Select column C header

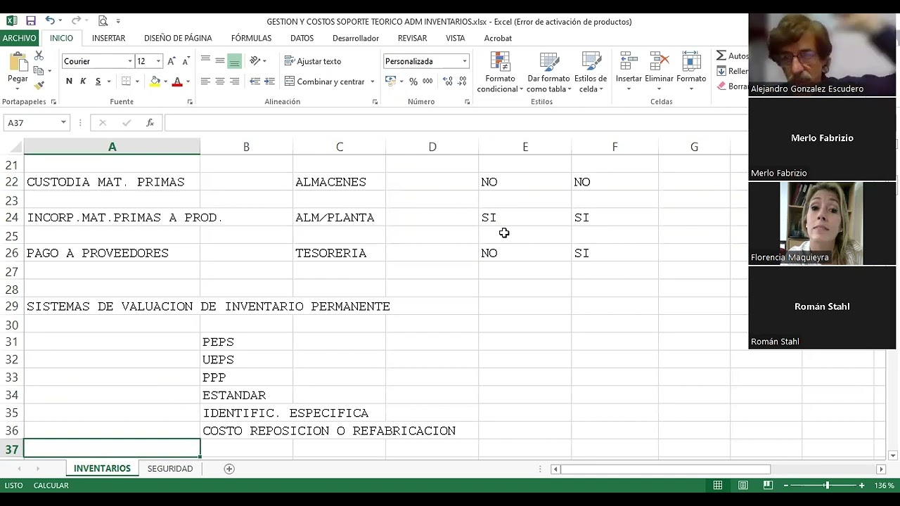340,147
